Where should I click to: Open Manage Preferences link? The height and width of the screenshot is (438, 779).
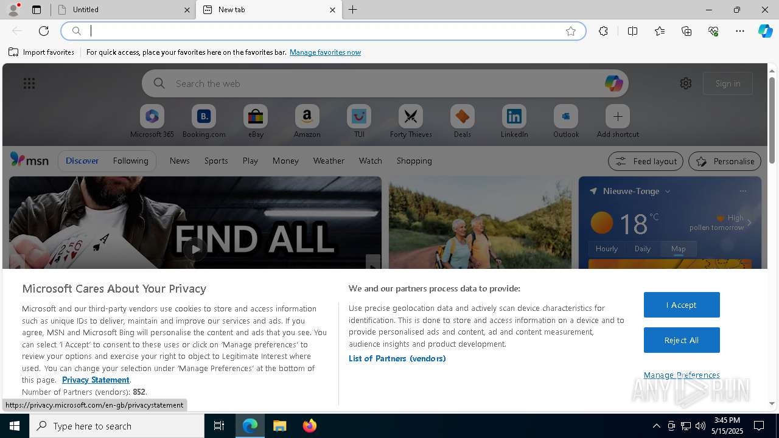click(682, 375)
